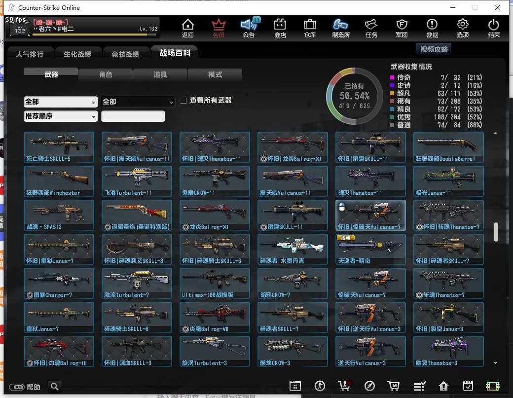Viewport: 513px width, 398px height.
Task: Open the 推荐顺序 sort order dropdown
Action: coord(61,116)
